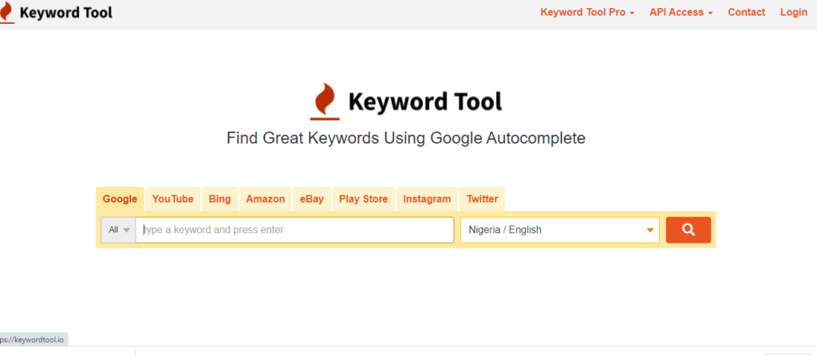Switch to the Instagram tab
This screenshot has height=356, width=817.
click(428, 199)
